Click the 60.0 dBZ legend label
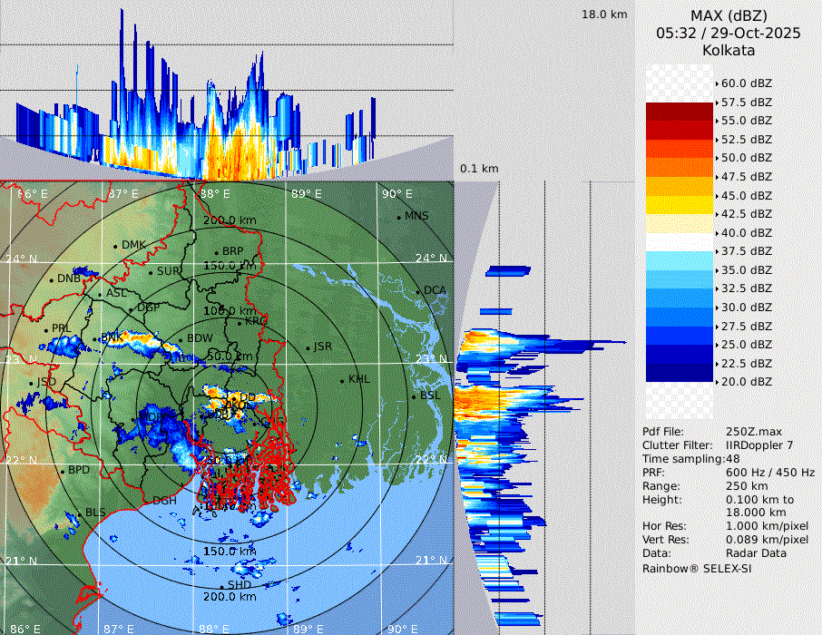Image resolution: width=822 pixels, height=635 pixels. 746,83
